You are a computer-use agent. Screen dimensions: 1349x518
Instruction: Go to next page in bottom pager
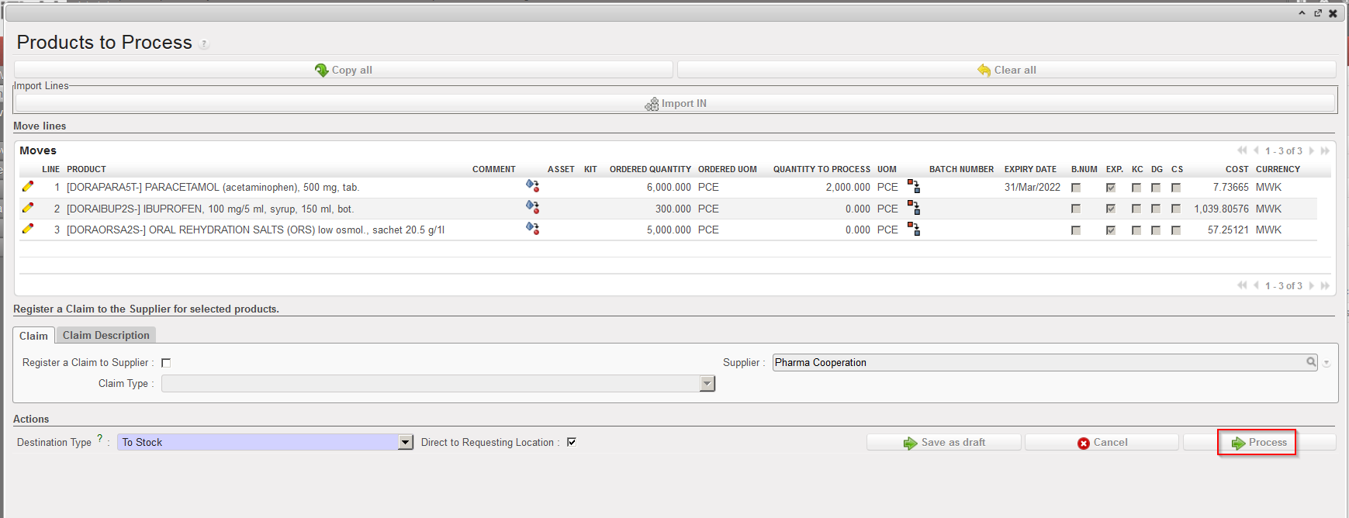pyautogui.click(x=1312, y=285)
